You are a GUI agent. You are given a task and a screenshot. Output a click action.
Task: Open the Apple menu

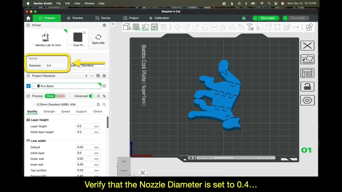28,3
